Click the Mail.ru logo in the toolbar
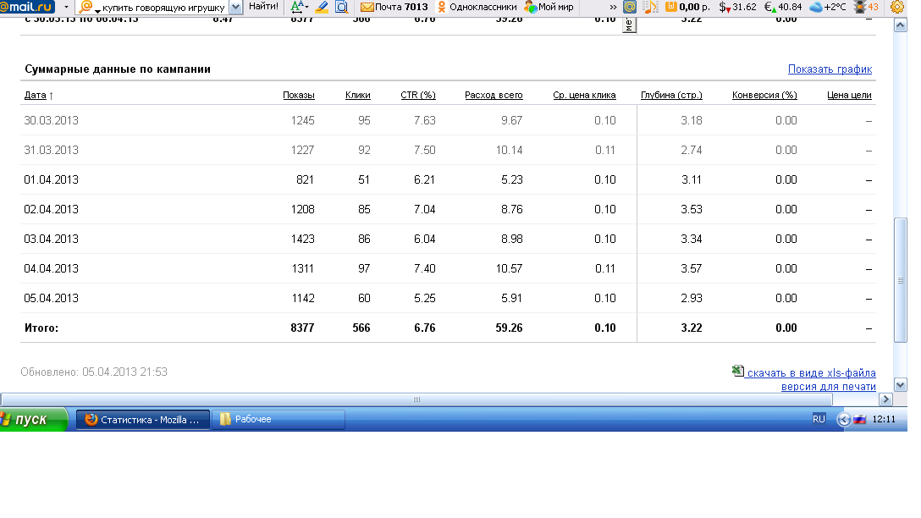921x518 pixels. click(x=28, y=7)
